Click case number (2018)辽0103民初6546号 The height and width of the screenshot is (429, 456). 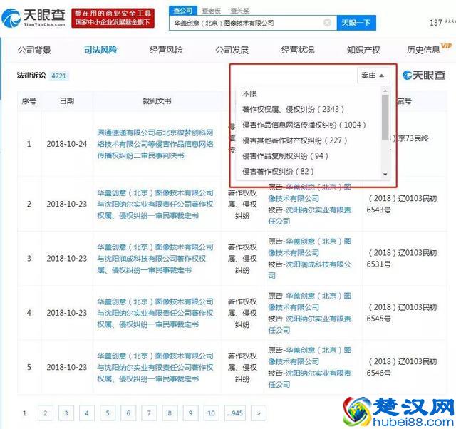pyautogui.click(x=403, y=367)
